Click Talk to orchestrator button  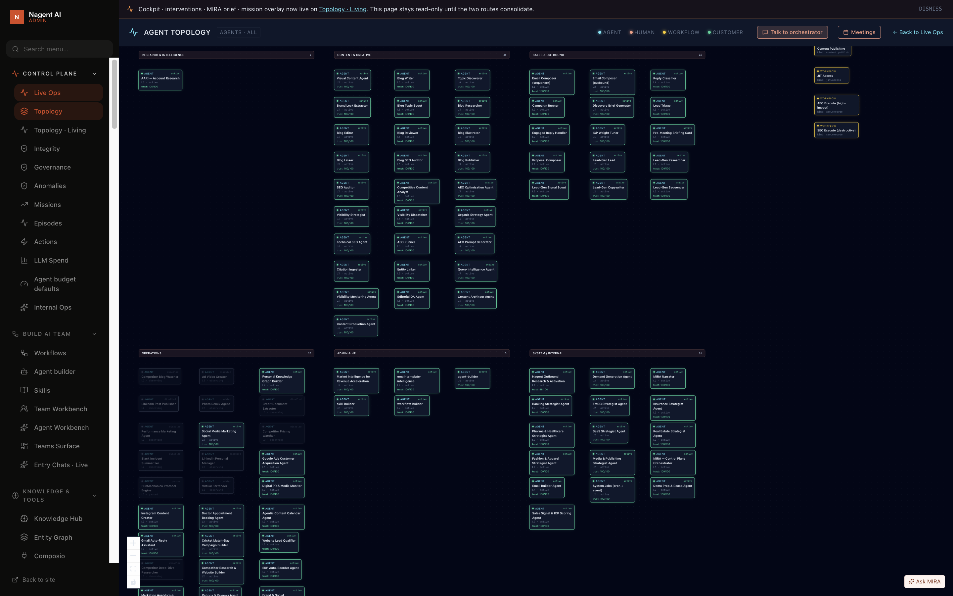point(792,32)
